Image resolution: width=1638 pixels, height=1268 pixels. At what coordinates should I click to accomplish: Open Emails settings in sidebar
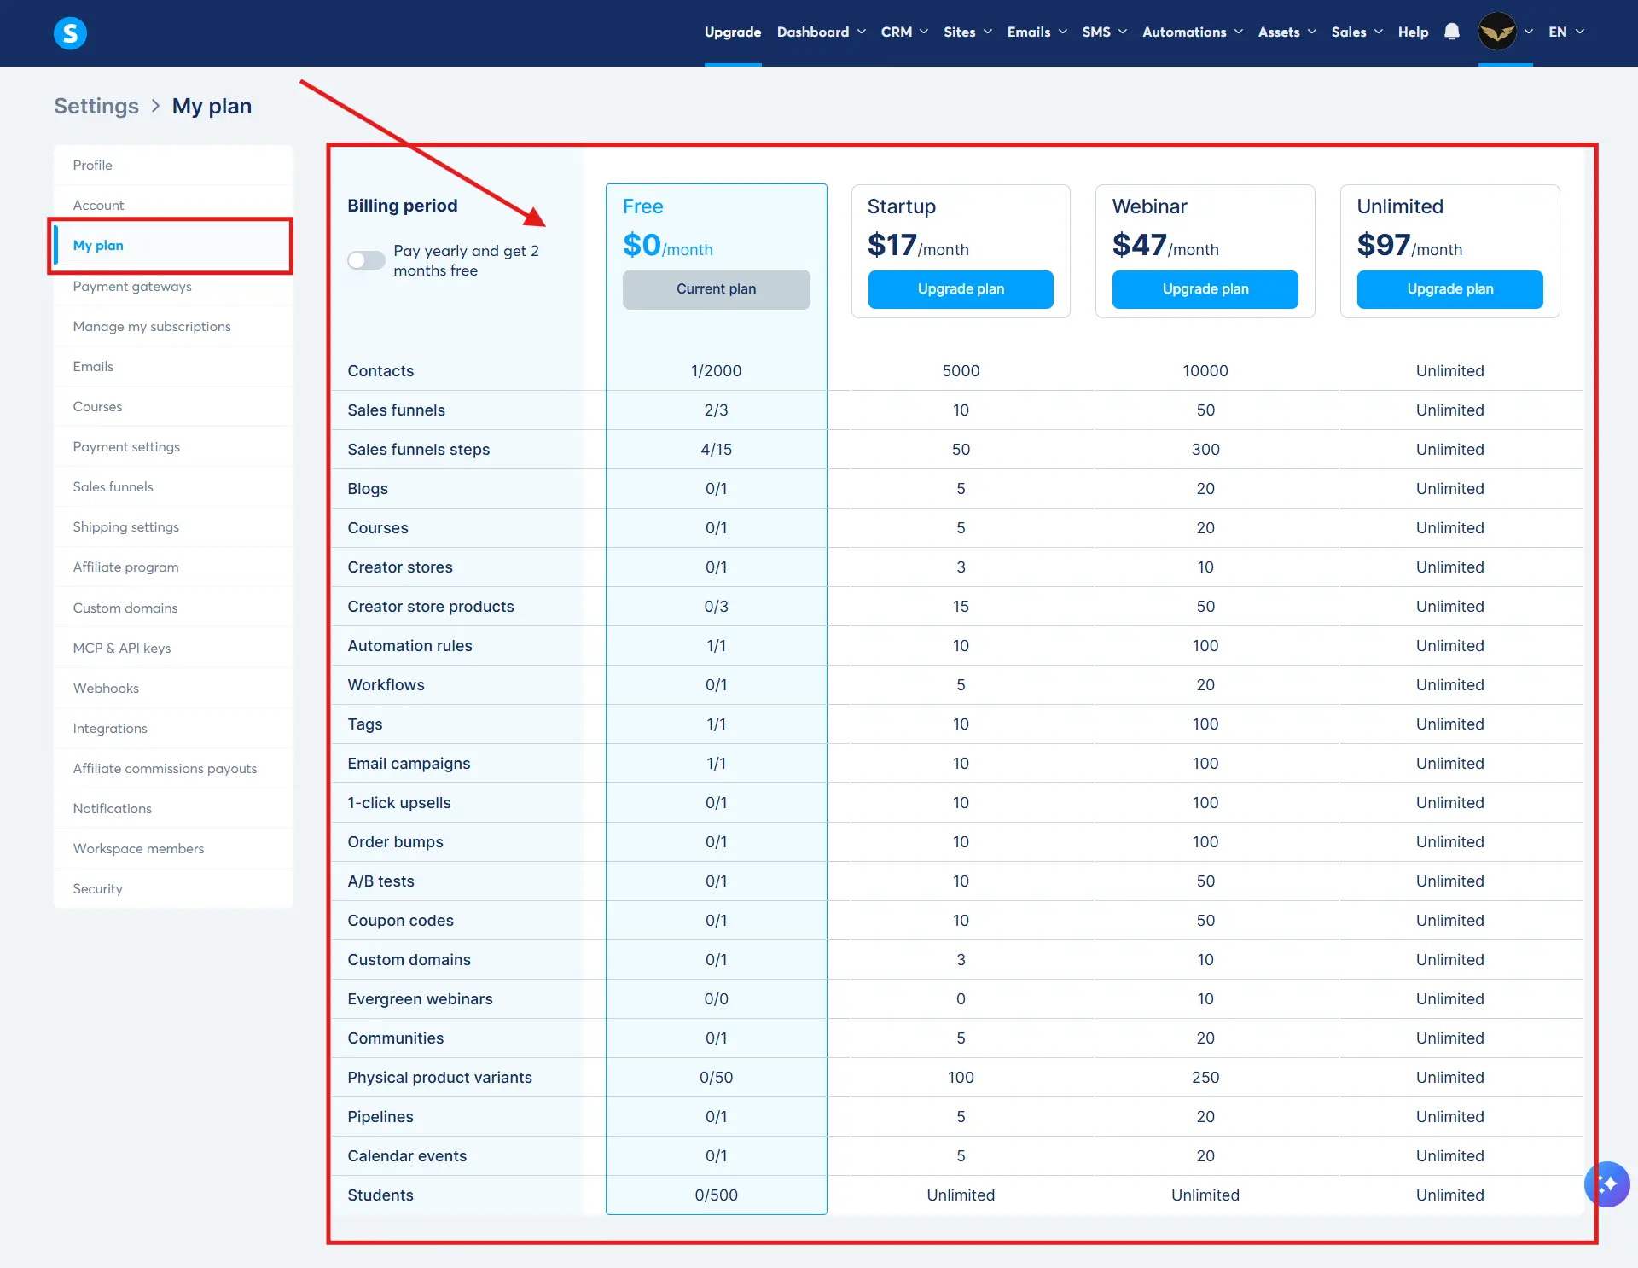(x=173, y=366)
